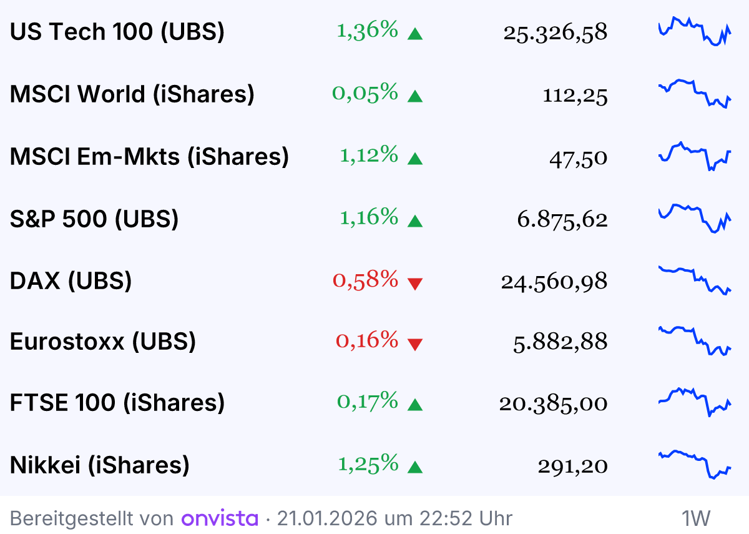749x534 pixels.
Task: Click the green up arrow beside MSCI World
Action: coord(415,96)
